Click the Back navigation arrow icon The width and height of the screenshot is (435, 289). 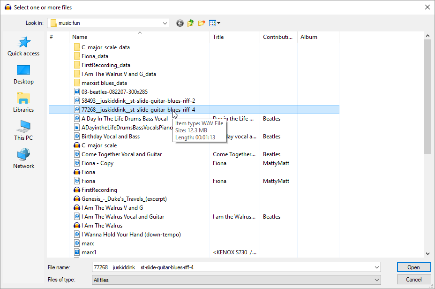180,23
